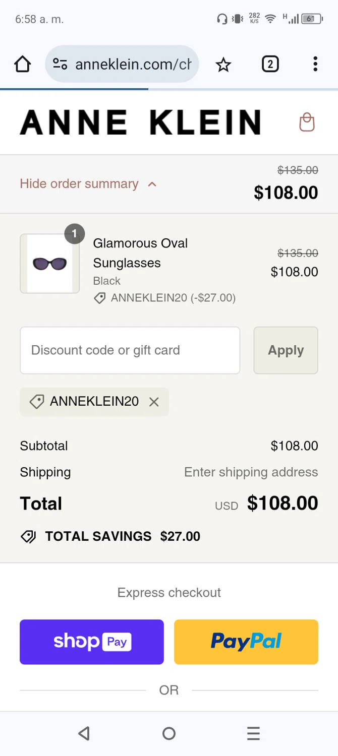This screenshot has height=756, width=338.
Task: Remove the ANNEKLEIN20 discount code
Action: point(154,402)
